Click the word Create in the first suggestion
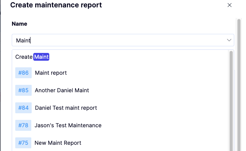Viewport: 246px width, 151px height. [24, 57]
